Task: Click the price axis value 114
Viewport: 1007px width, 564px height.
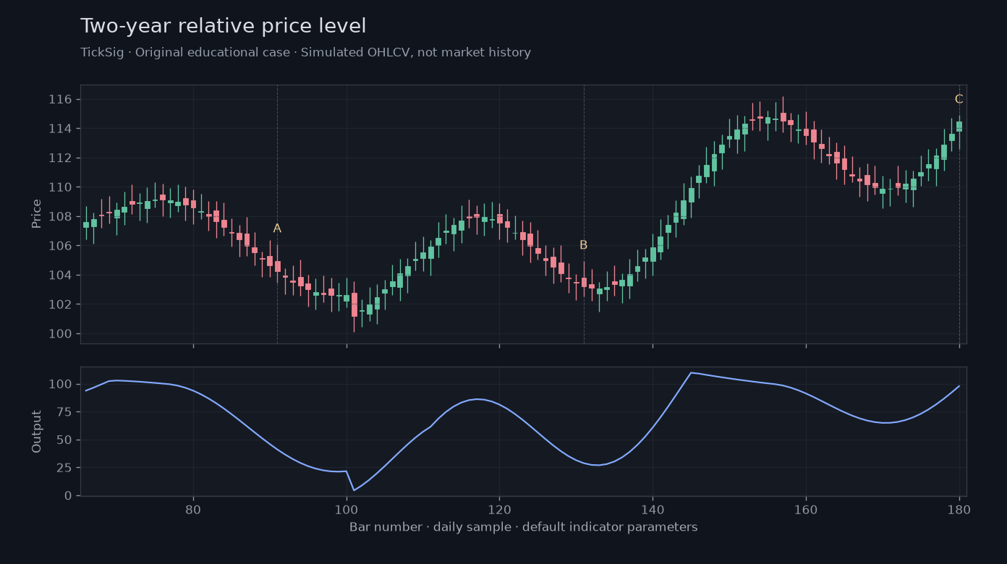Action: (61, 129)
